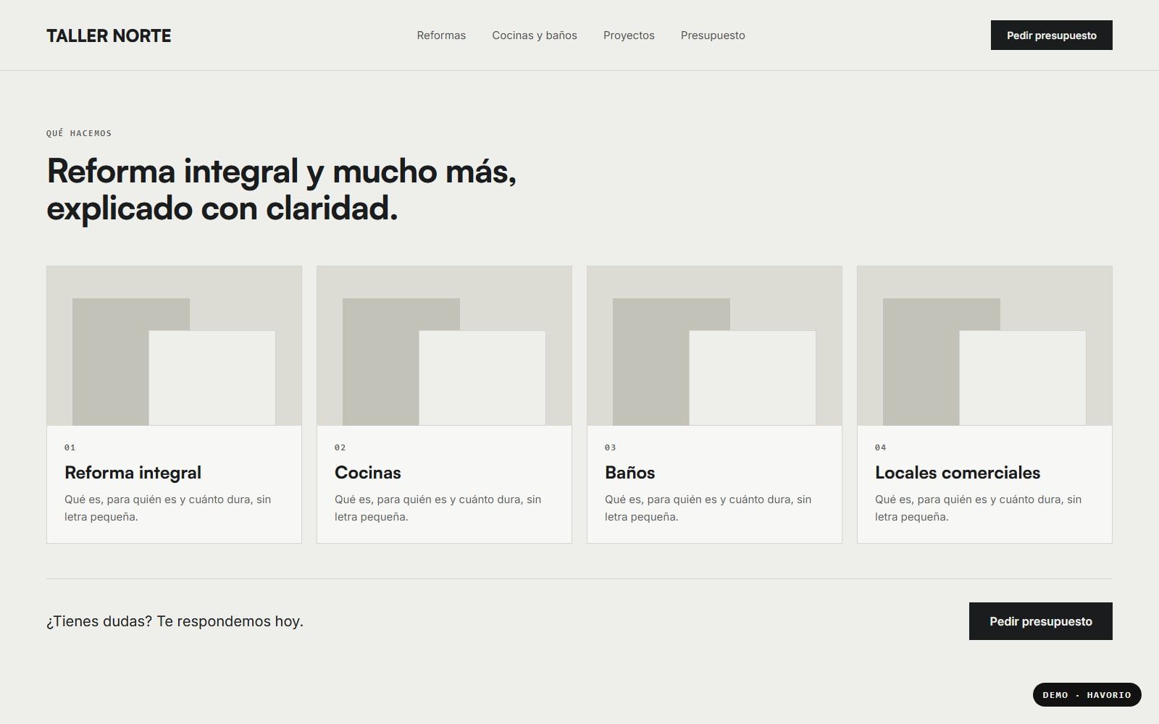Select the Locales comerciales card title
This screenshot has width=1159, height=724.
tap(958, 473)
